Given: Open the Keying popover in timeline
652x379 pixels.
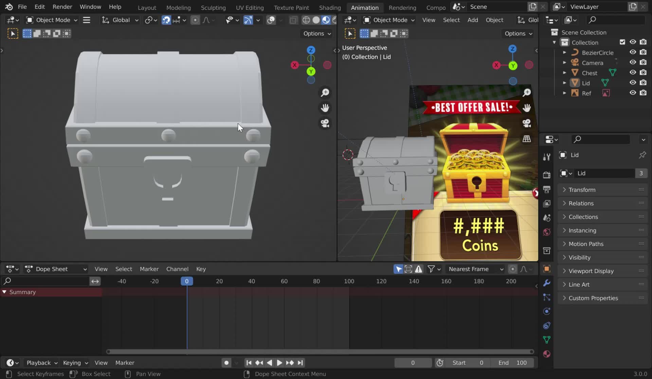Looking at the screenshot, I should click(75, 363).
